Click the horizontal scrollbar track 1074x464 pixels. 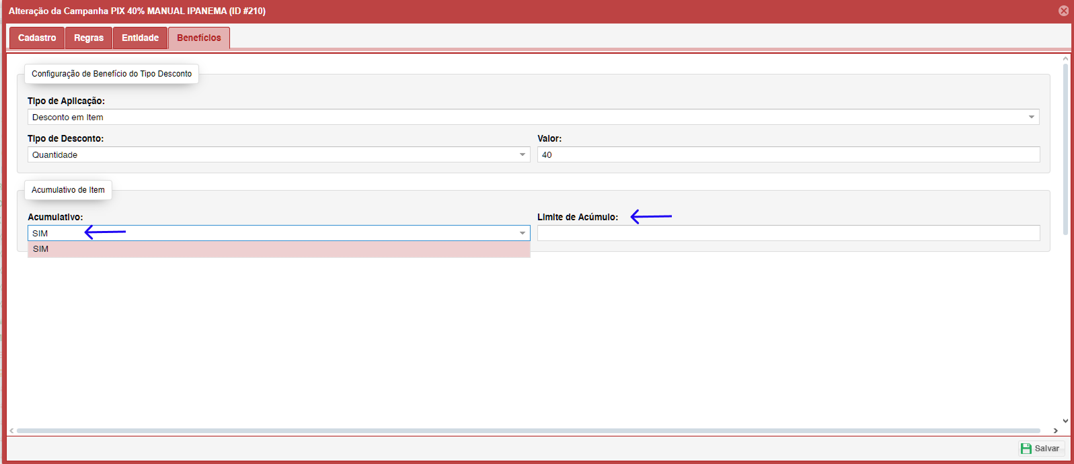pos(528,430)
